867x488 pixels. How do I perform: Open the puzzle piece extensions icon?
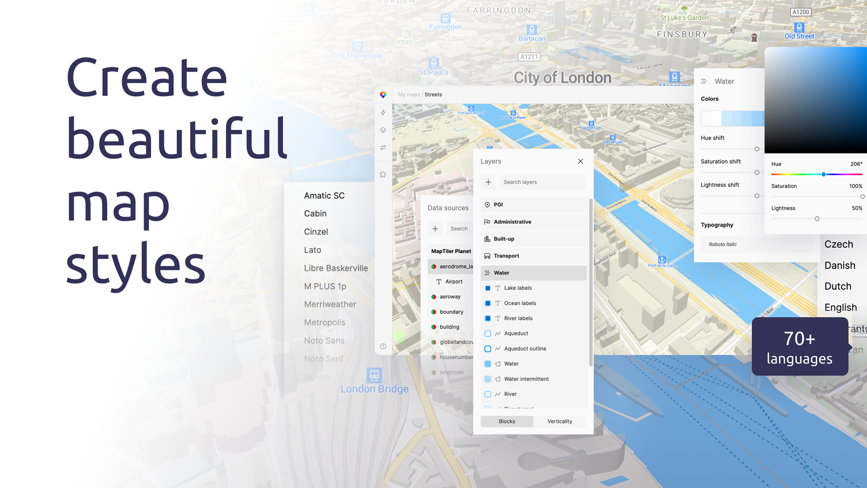[383, 175]
